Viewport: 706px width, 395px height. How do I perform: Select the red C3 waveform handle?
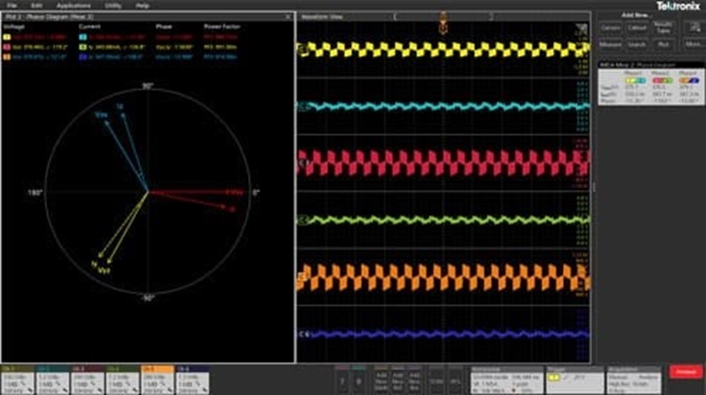pos(304,163)
